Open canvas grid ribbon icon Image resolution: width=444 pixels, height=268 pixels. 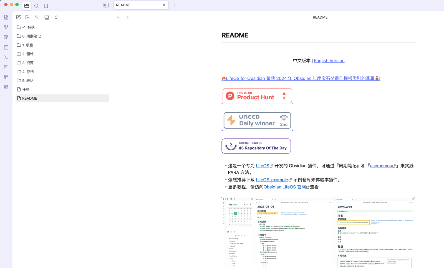(x=6, y=37)
